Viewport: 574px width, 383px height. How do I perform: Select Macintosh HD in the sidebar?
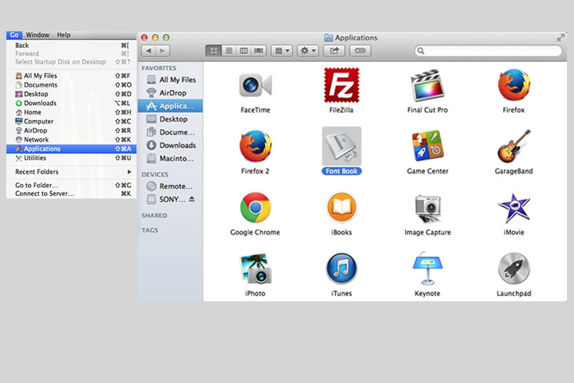[170, 158]
